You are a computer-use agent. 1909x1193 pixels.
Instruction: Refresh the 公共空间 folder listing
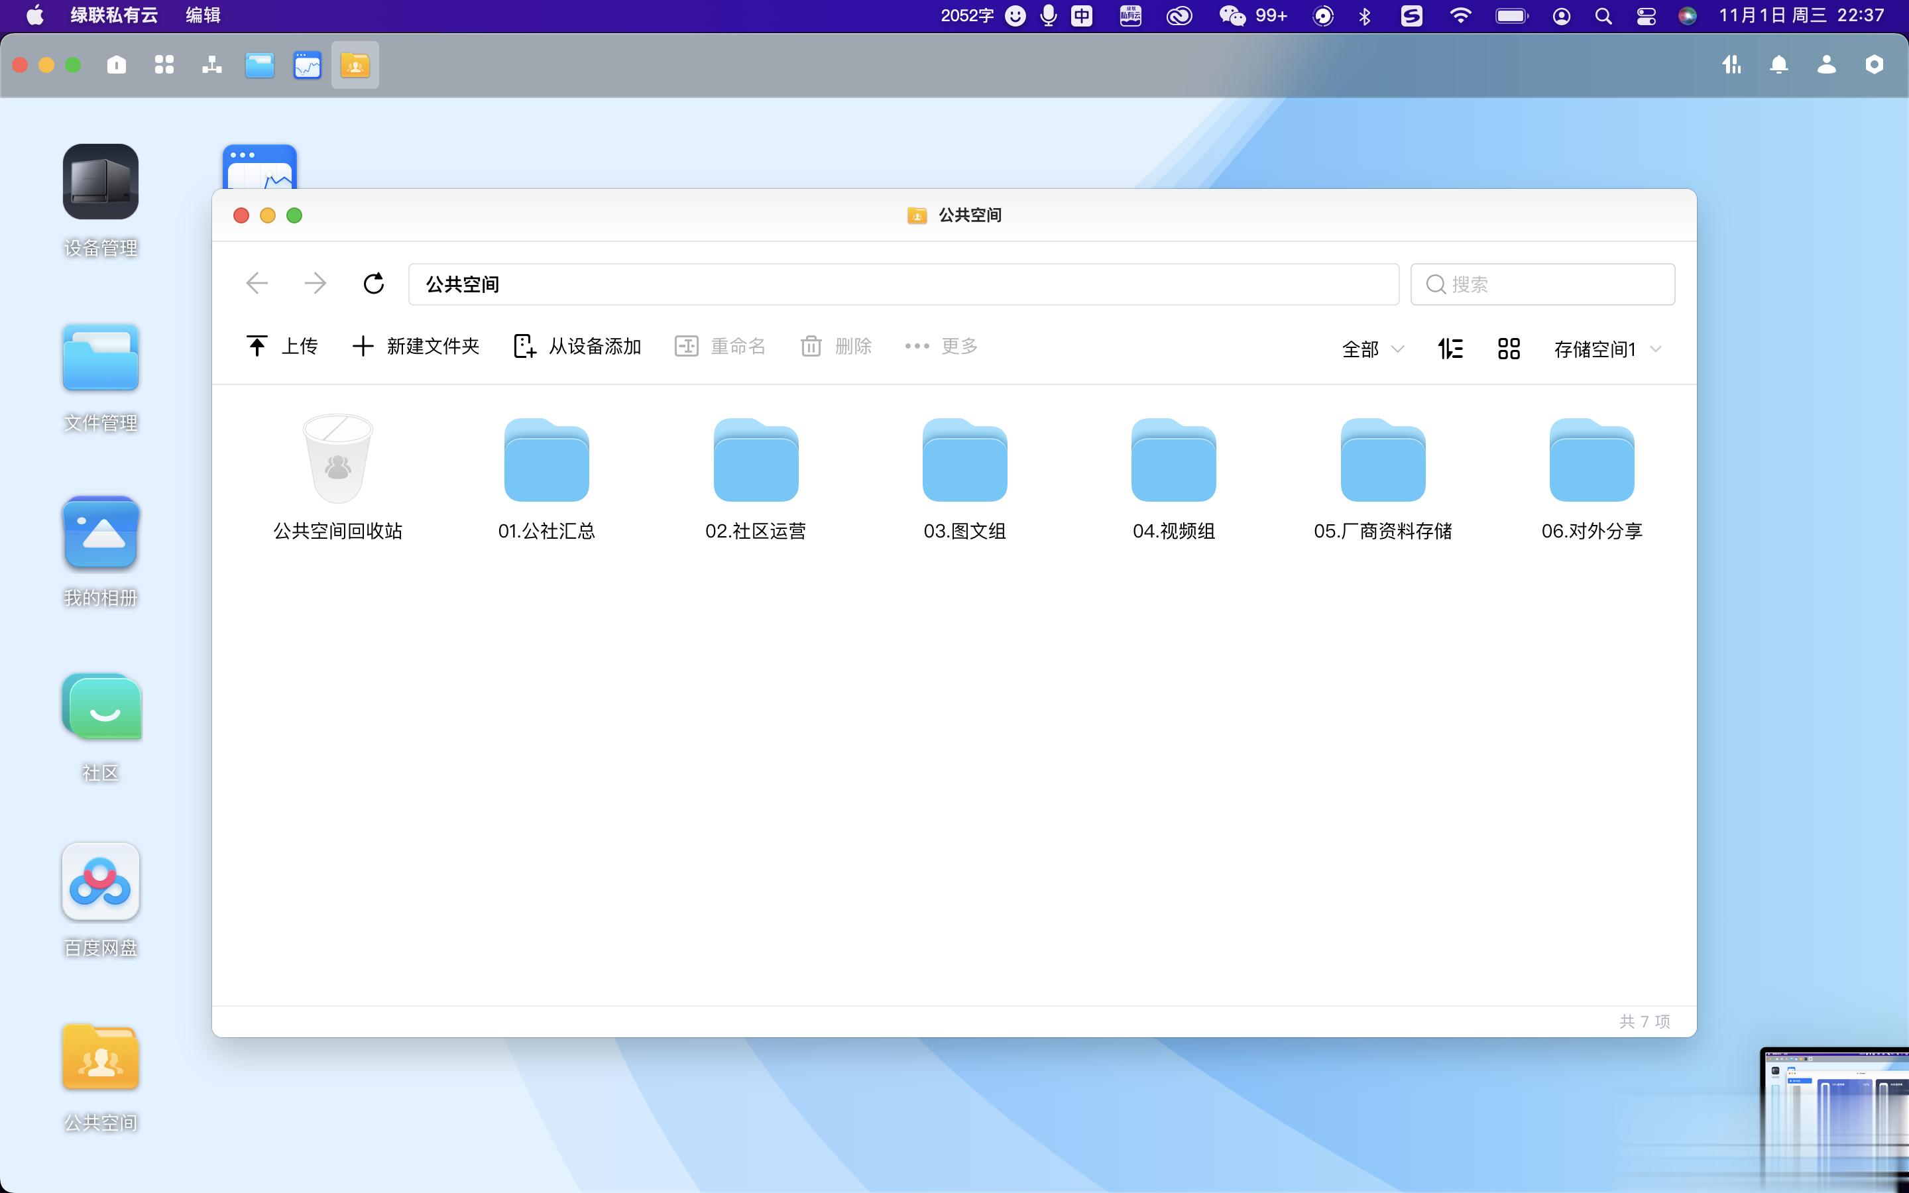(x=373, y=283)
